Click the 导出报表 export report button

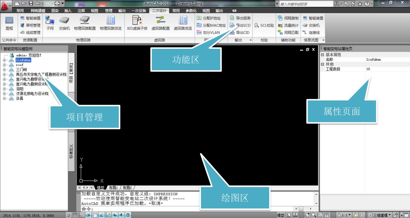click(x=240, y=18)
